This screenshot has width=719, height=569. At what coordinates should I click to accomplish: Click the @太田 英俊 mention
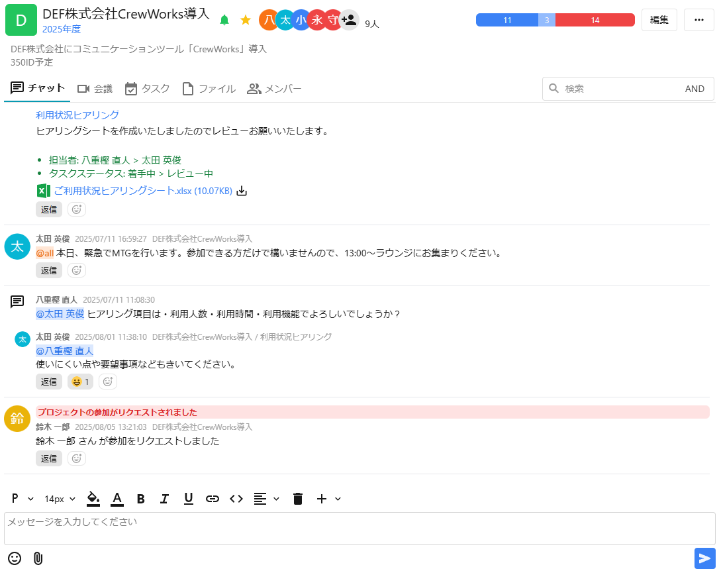pyautogui.click(x=60, y=314)
